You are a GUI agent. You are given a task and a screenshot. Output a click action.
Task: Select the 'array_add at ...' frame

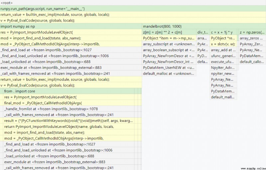tap(223, 50)
